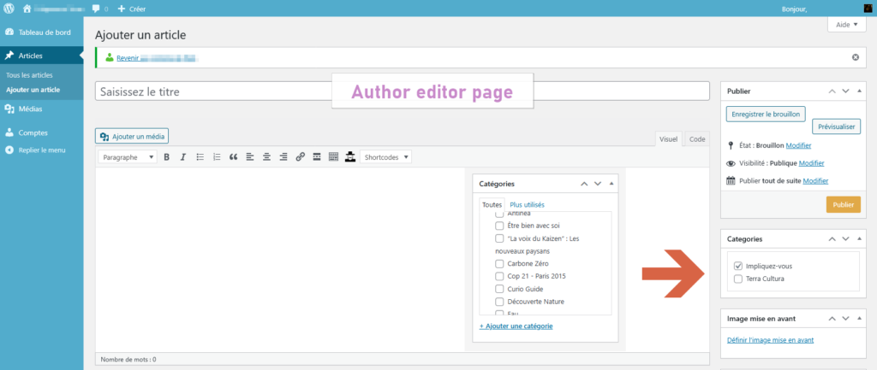The image size is (877, 370).
Task: Open the Shortcodes dropdown
Action: [386, 157]
